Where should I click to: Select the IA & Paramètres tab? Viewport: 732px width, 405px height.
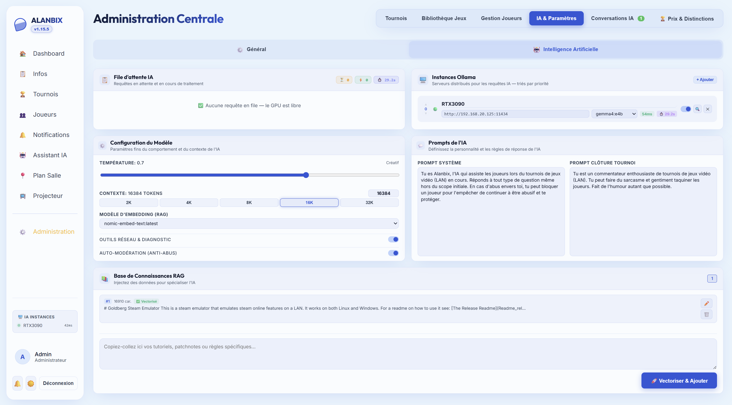tap(557, 19)
